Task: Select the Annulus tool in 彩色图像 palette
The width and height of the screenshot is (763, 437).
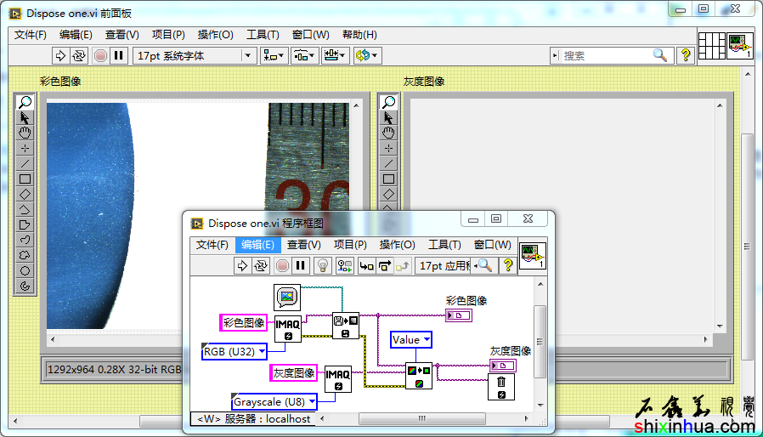Action: [25, 286]
